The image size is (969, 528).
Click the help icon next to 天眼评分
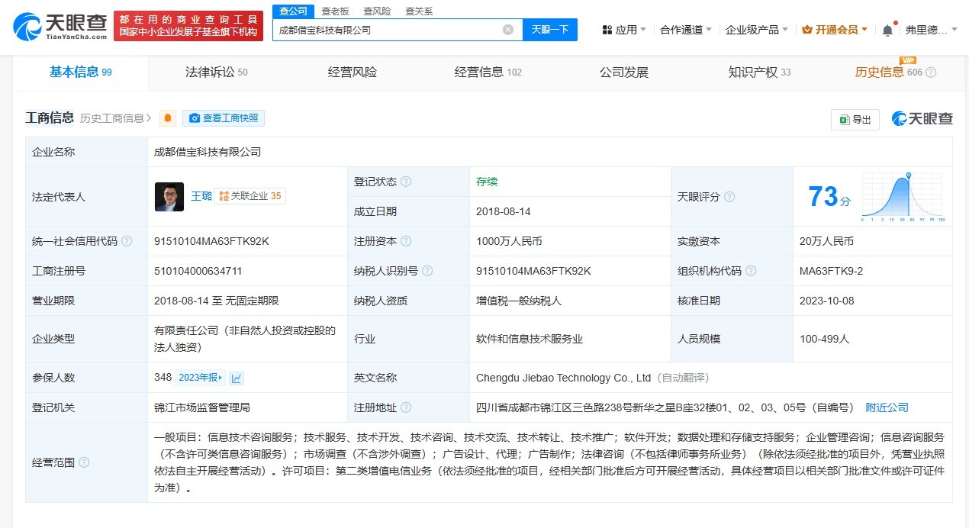click(729, 196)
